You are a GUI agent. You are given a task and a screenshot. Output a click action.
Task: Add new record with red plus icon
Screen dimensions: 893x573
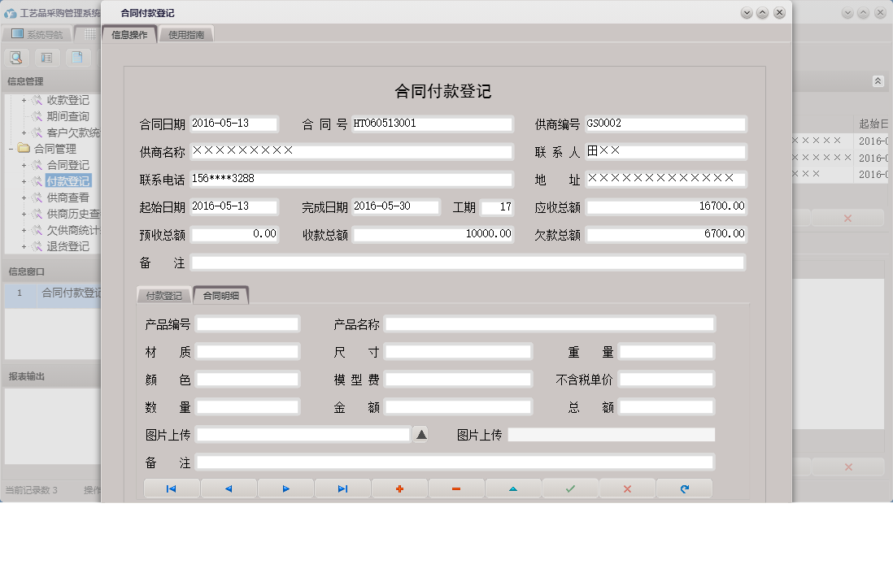pos(399,488)
